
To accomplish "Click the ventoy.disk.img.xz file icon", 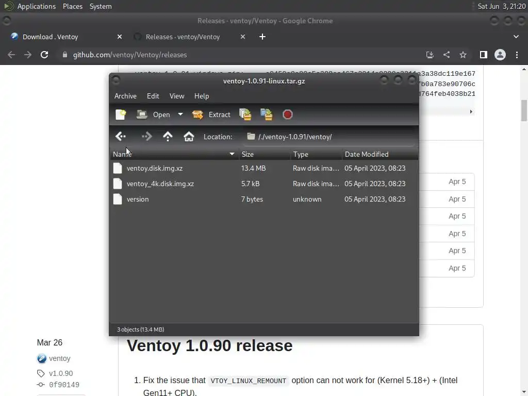I will 118,168.
